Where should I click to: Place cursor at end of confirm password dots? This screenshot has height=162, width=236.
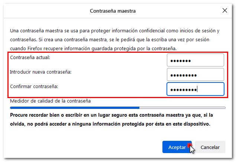coord(197,90)
